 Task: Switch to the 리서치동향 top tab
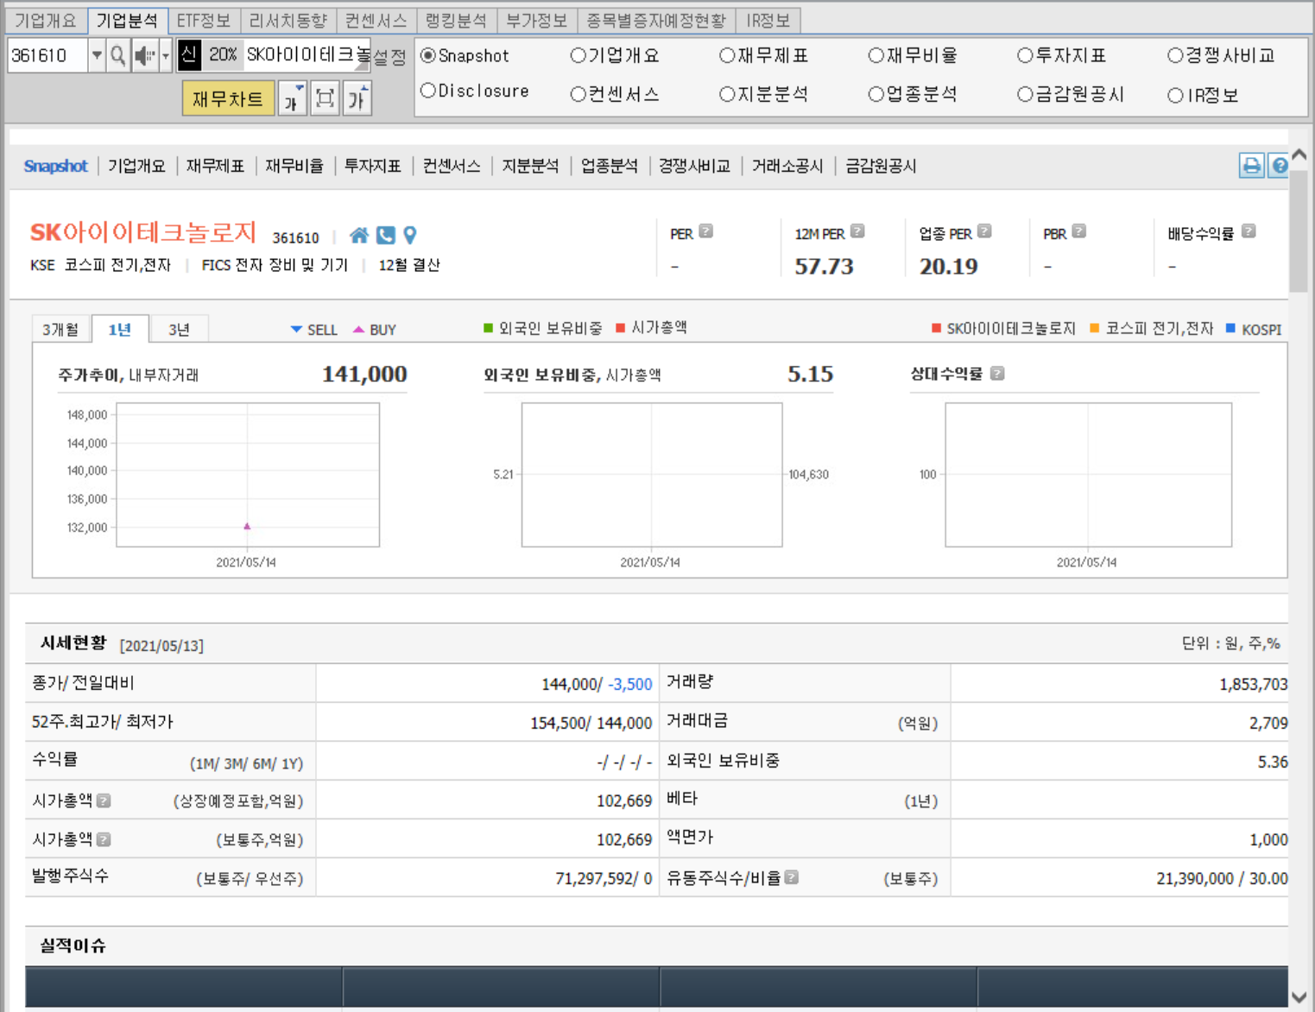pos(288,20)
